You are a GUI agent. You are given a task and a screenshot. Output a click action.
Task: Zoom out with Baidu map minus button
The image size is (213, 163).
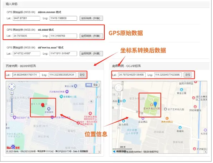(12, 114)
